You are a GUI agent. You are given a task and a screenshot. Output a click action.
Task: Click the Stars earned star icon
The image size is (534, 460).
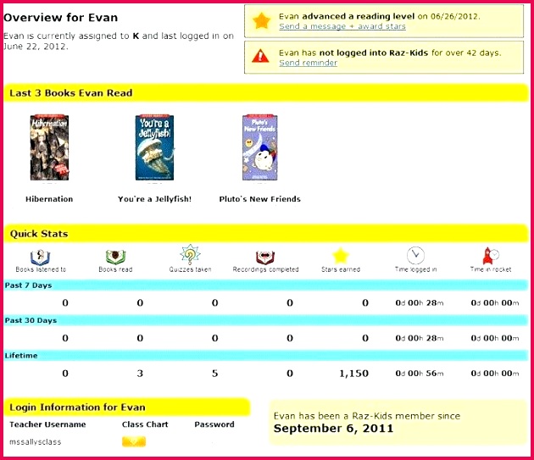[x=340, y=256]
